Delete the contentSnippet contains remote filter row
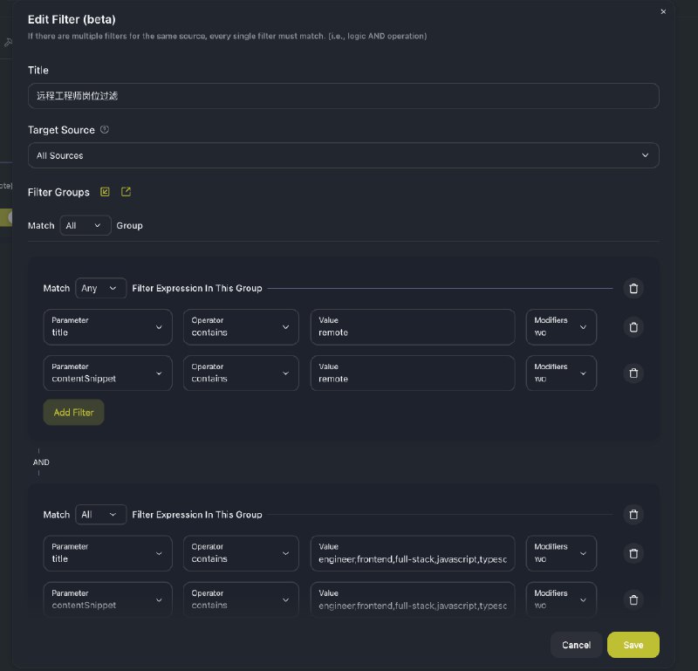This screenshot has height=671, width=698. (x=633, y=373)
